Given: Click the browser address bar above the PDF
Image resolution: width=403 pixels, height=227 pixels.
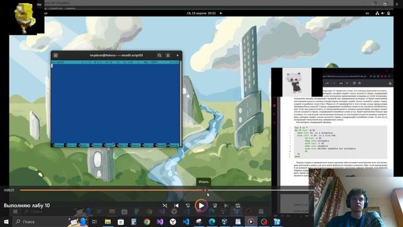Looking at the screenshot, I should click(x=344, y=76).
